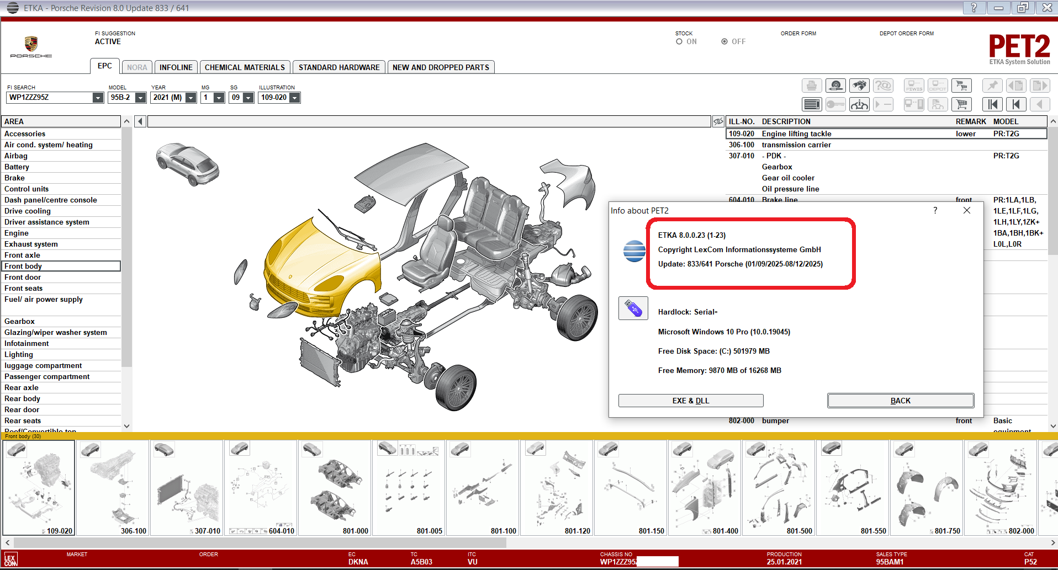Click the thumbnail strip horizontal scrollbar
Image resolution: width=1058 pixels, height=570 pixels.
click(259, 543)
